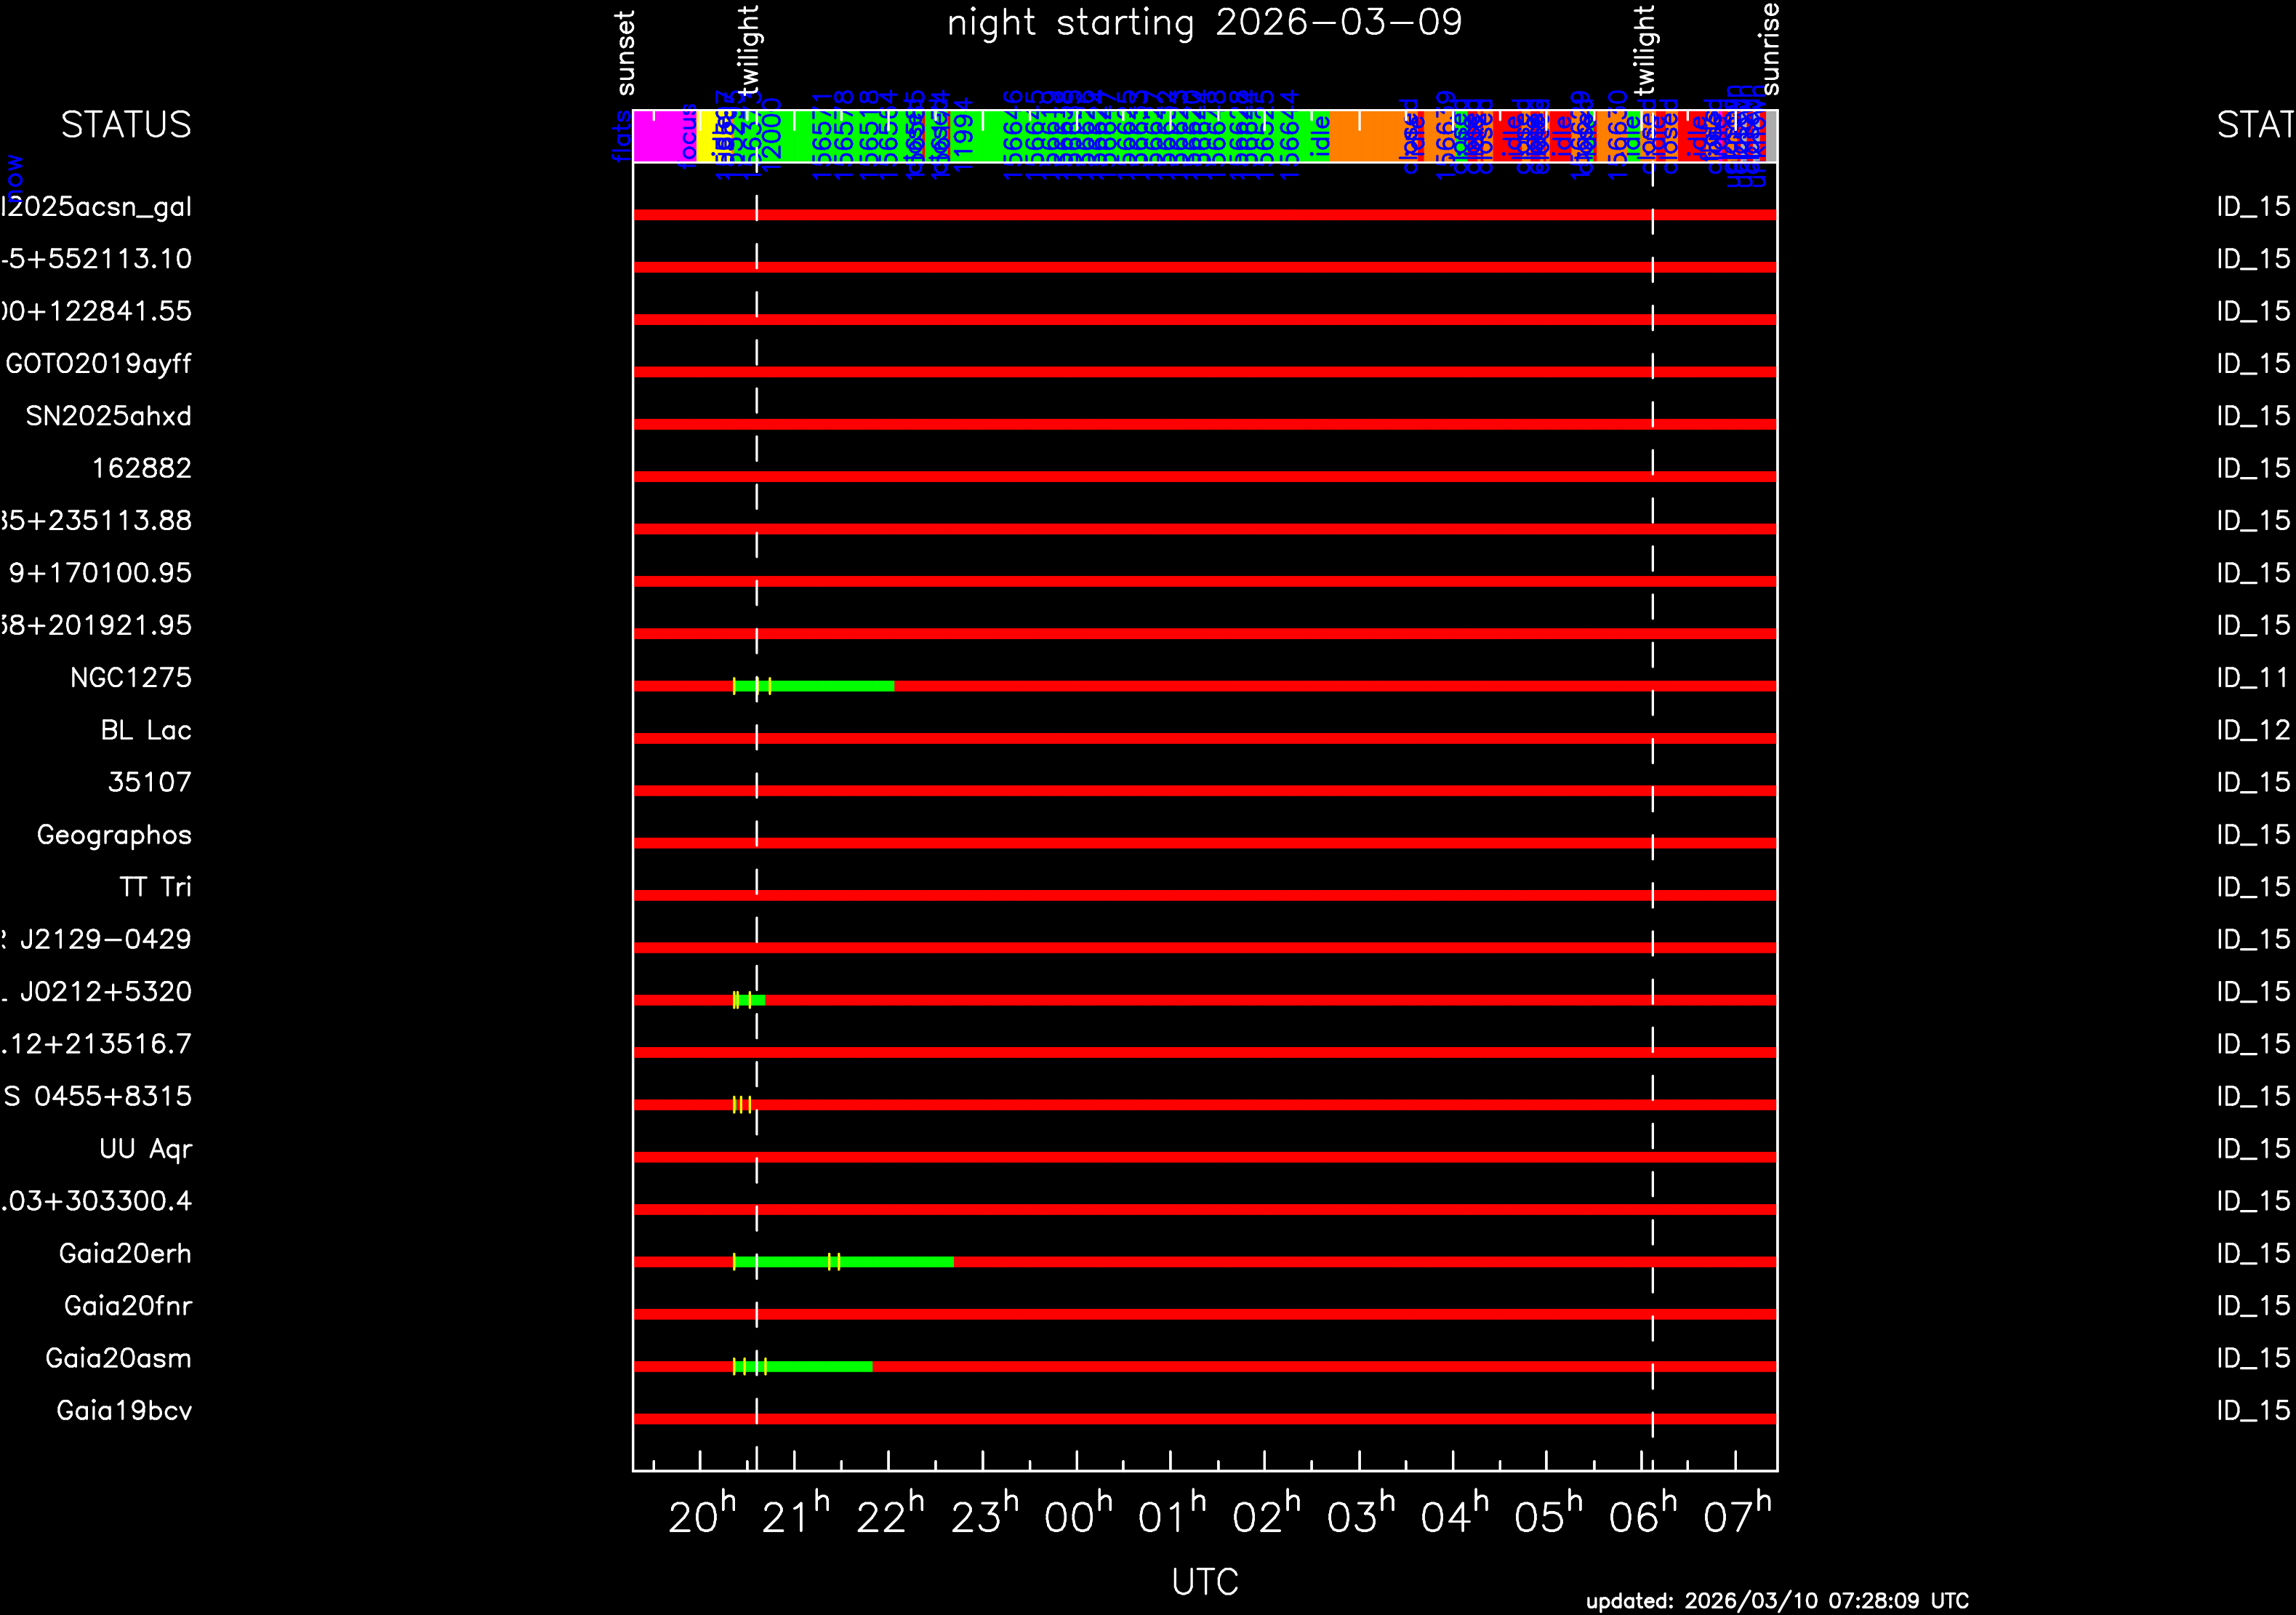
Task: Click the green segment on the Gaia20asm row
Action: (815, 1366)
